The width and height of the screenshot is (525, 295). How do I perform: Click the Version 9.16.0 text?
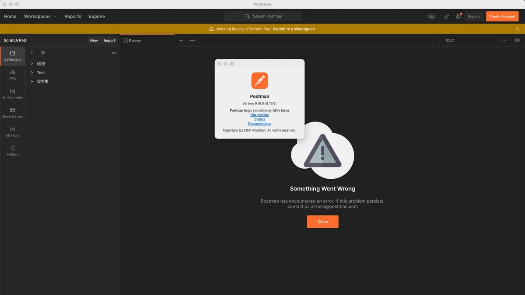tap(259, 104)
